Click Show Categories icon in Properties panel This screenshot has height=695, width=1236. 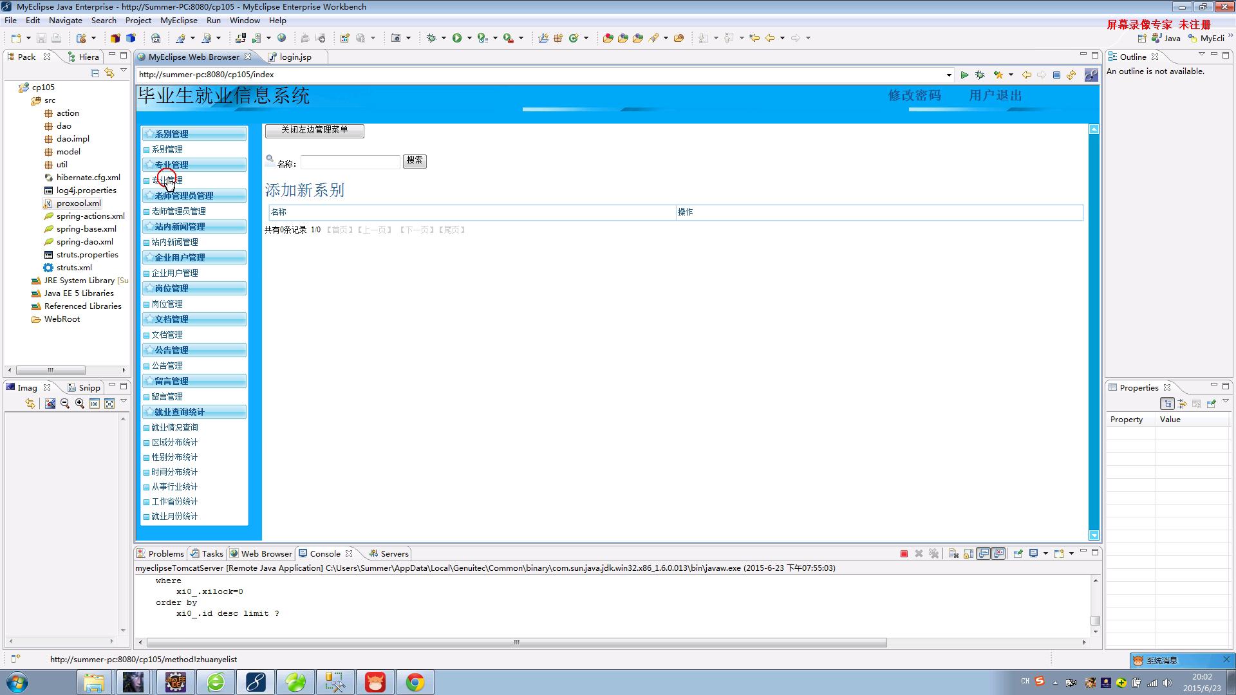(1167, 403)
